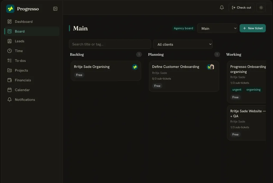Open the Time tracking page
Screen dimensions: 273x183
pos(32,51)
